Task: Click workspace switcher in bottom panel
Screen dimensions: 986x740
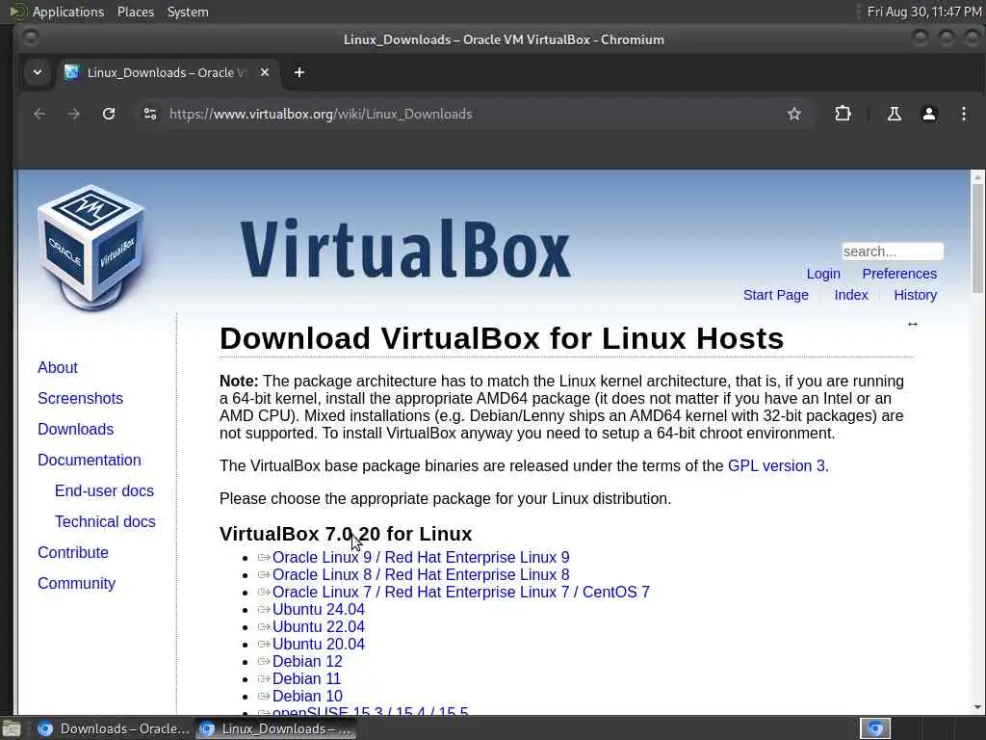Action: pyautogui.click(x=875, y=728)
